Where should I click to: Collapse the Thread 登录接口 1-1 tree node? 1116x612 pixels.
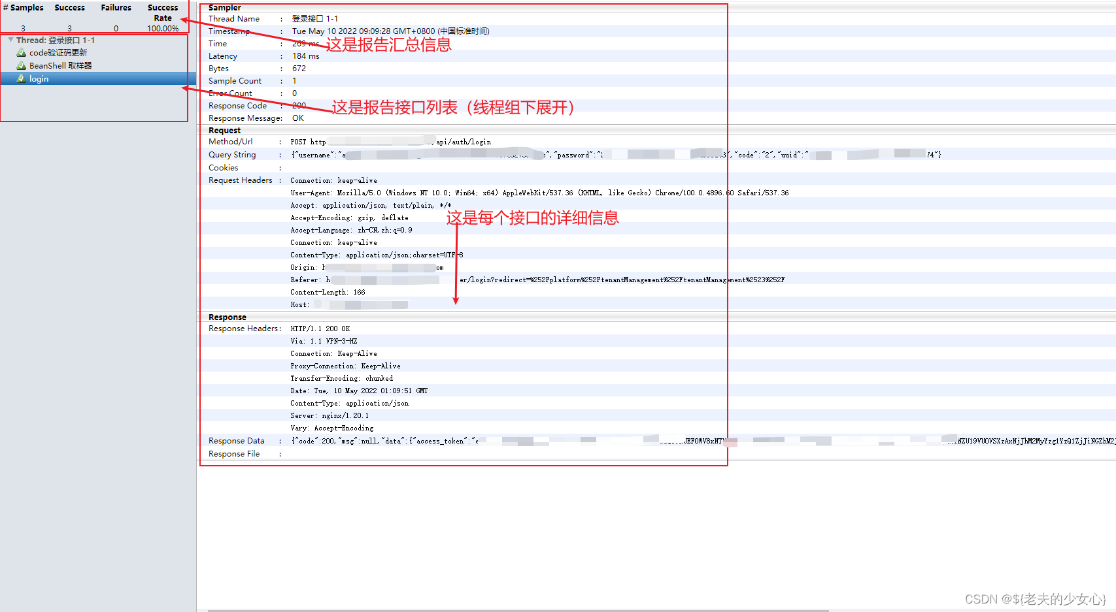pyautogui.click(x=10, y=40)
